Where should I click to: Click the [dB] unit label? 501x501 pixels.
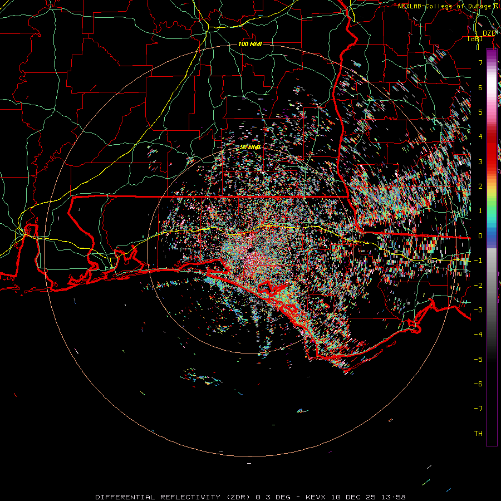(x=475, y=39)
